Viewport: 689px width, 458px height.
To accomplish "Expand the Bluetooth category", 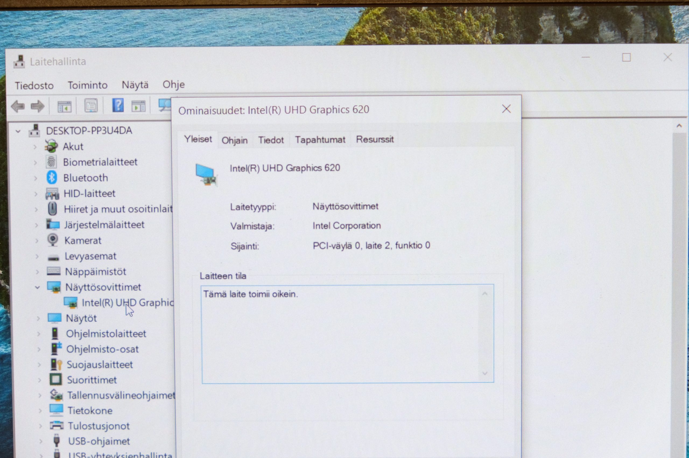I will (x=36, y=178).
